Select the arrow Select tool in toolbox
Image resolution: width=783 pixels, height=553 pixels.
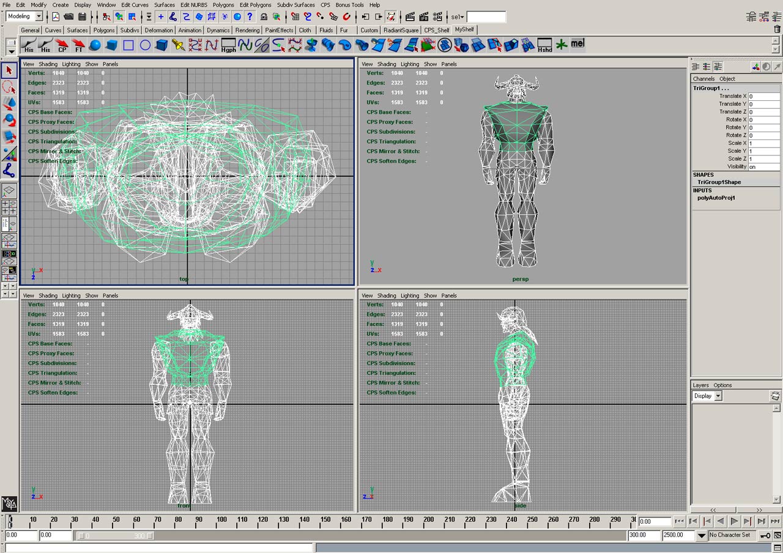click(9, 70)
